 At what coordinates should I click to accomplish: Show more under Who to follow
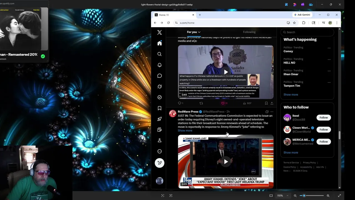291,152
